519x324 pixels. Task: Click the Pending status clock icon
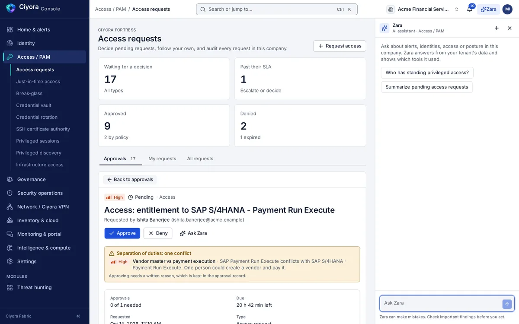pyautogui.click(x=130, y=197)
